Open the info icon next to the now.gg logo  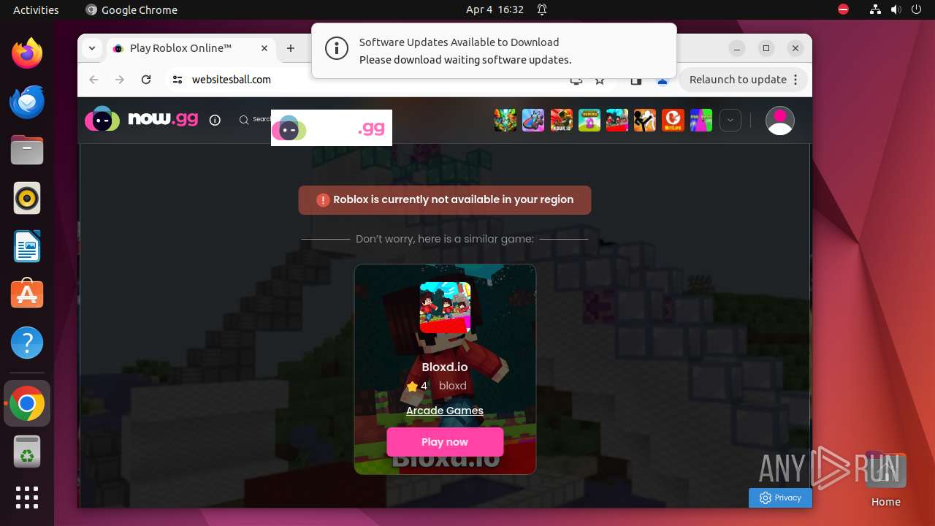(x=215, y=120)
